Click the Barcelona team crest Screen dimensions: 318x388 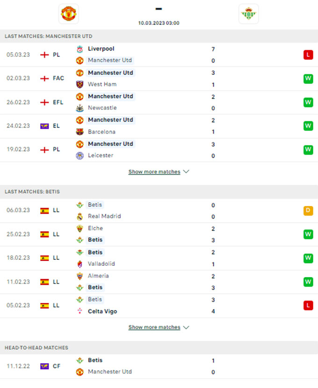coord(80,132)
